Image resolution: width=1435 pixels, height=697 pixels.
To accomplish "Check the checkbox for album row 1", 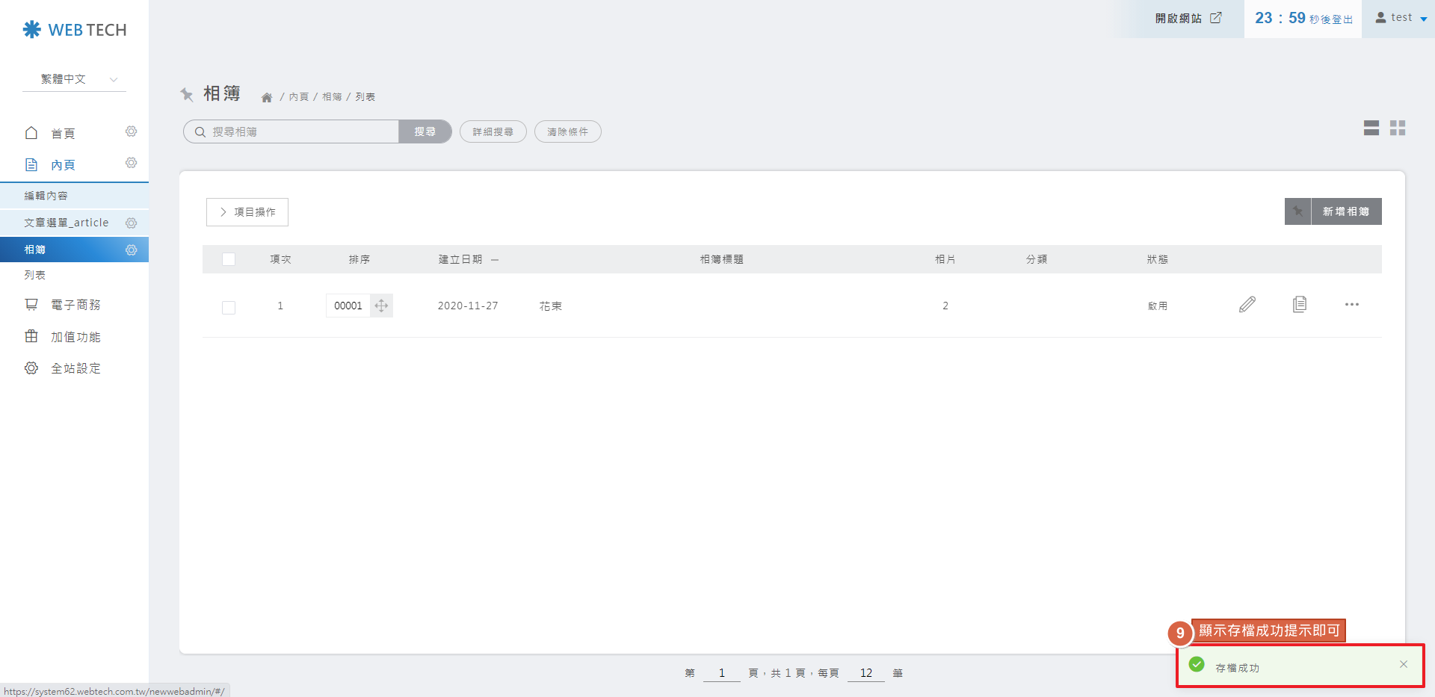I will tap(229, 307).
